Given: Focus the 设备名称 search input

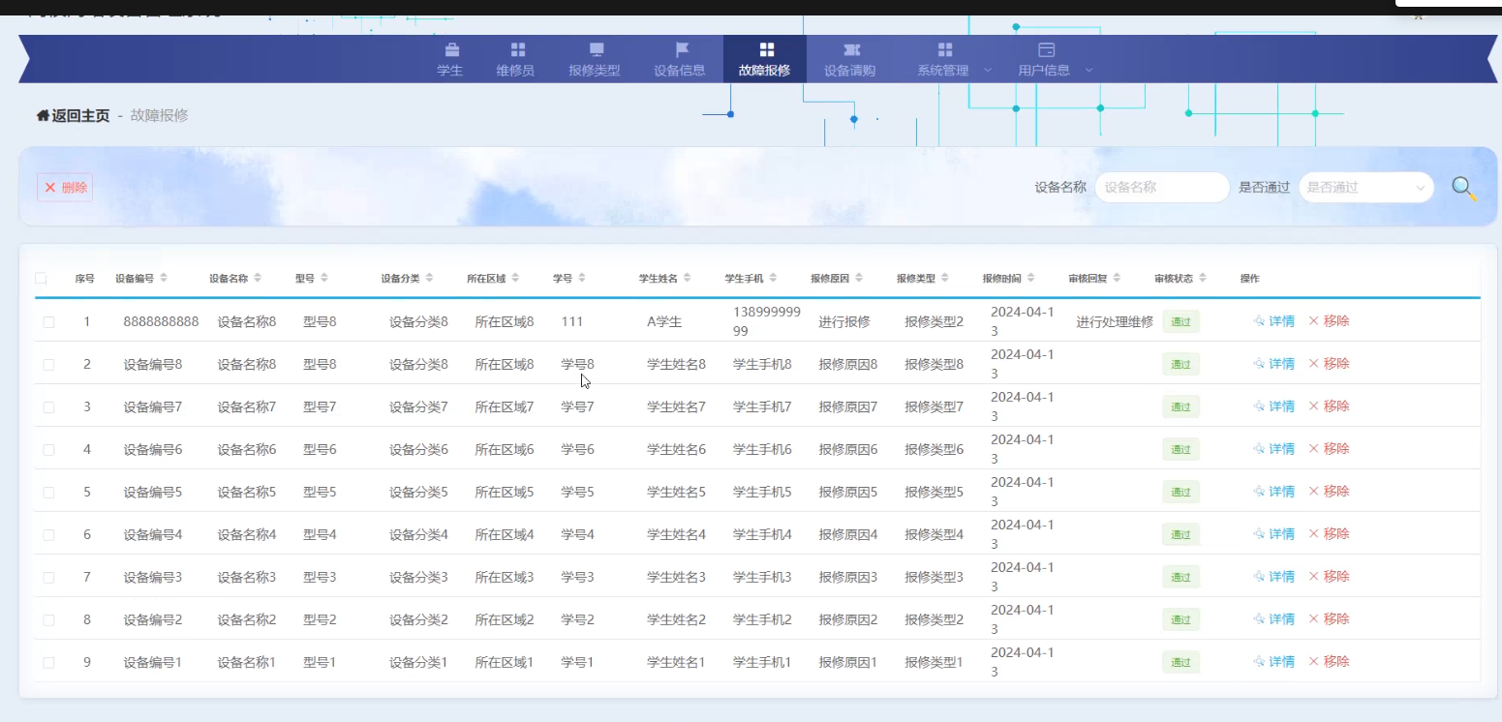Looking at the screenshot, I should (1162, 188).
